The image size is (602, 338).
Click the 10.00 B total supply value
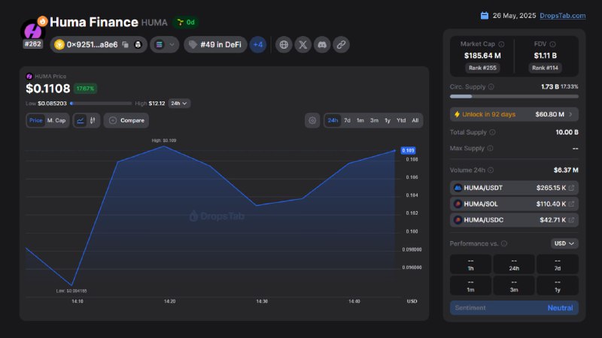pos(567,132)
